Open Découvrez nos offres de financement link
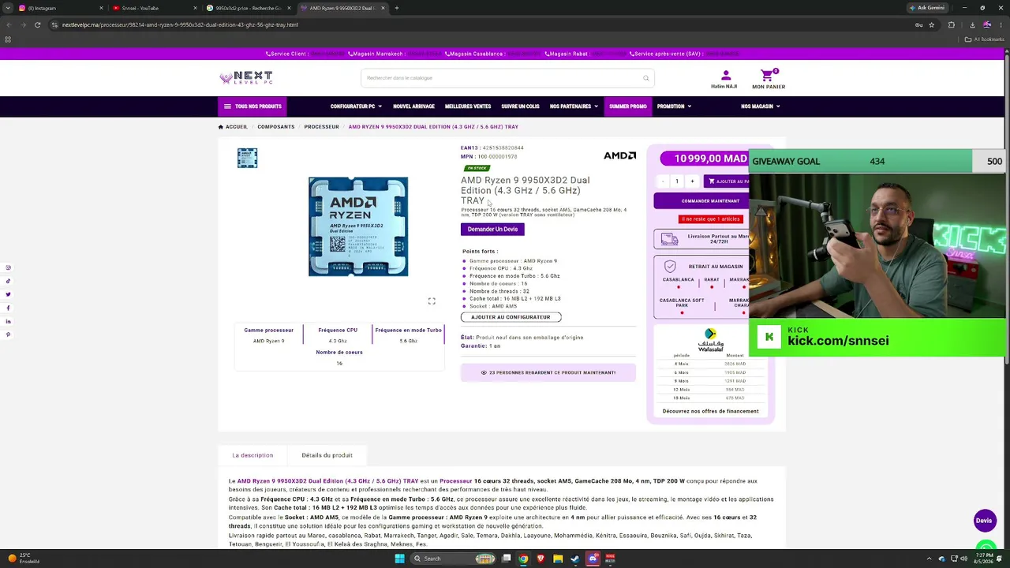 (710, 411)
